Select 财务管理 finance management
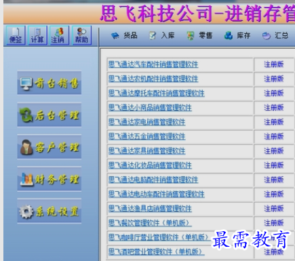This screenshot has width=295, height=261. click(50, 179)
